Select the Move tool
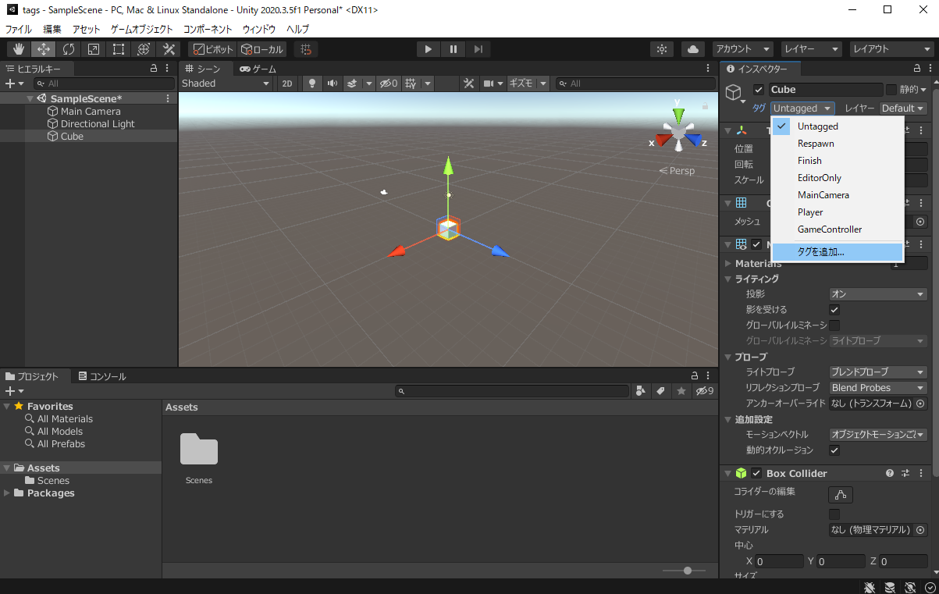The width and height of the screenshot is (939, 594). pyautogui.click(x=44, y=49)
